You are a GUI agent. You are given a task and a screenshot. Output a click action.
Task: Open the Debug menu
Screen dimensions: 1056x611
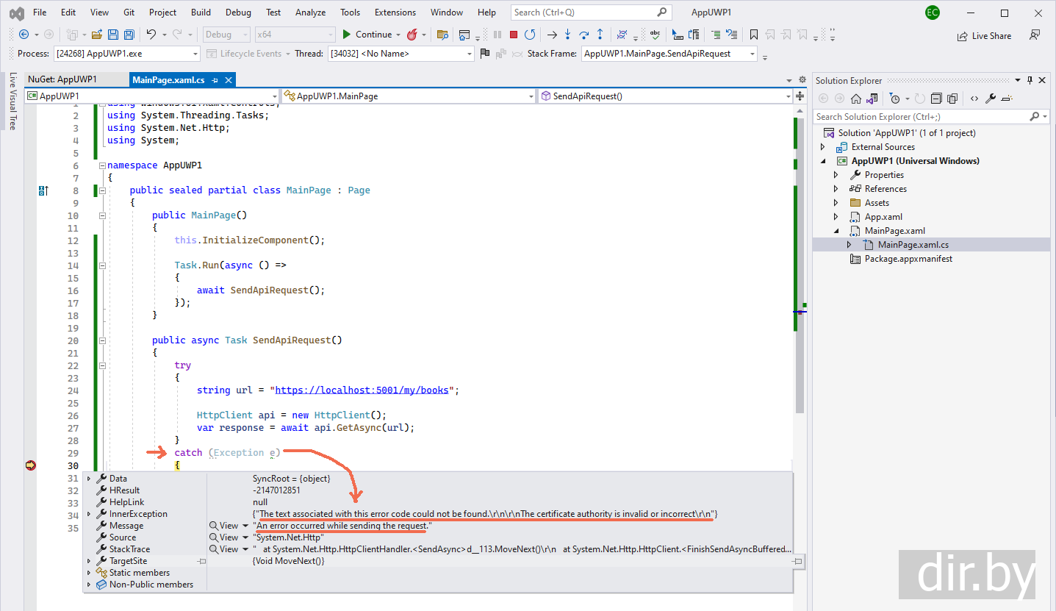(x=238, y=12)
